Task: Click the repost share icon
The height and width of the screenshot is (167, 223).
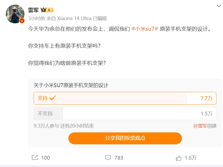Action: [35, 158]
